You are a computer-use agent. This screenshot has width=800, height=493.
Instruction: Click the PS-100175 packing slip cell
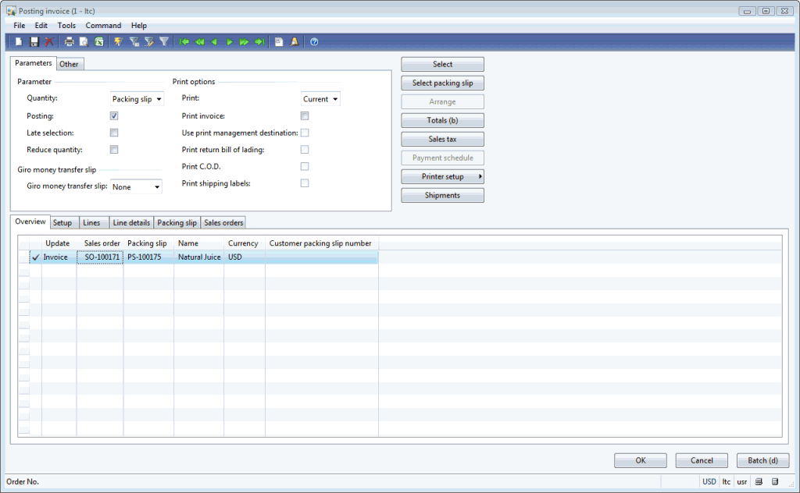click(148, 257)
